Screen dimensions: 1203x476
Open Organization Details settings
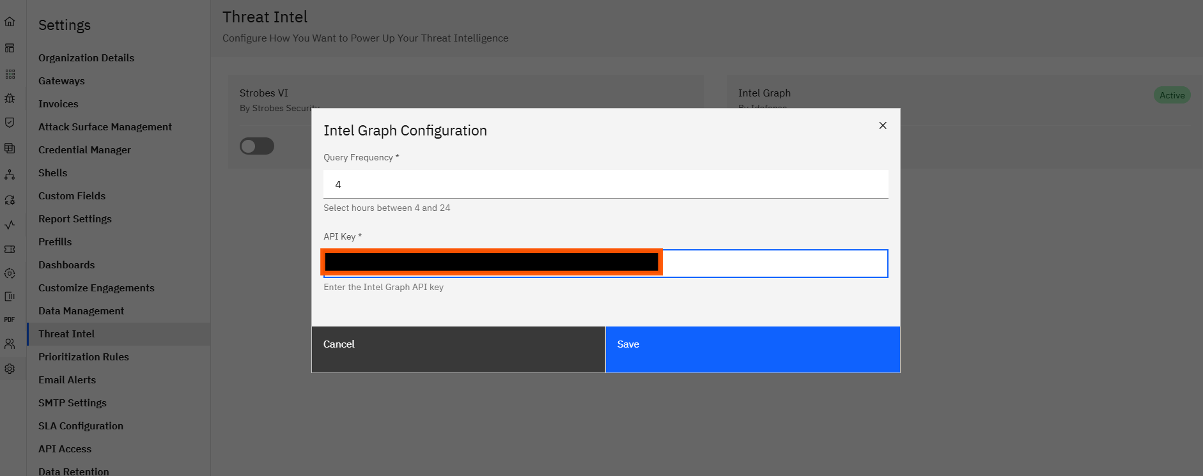pos(86,58)
